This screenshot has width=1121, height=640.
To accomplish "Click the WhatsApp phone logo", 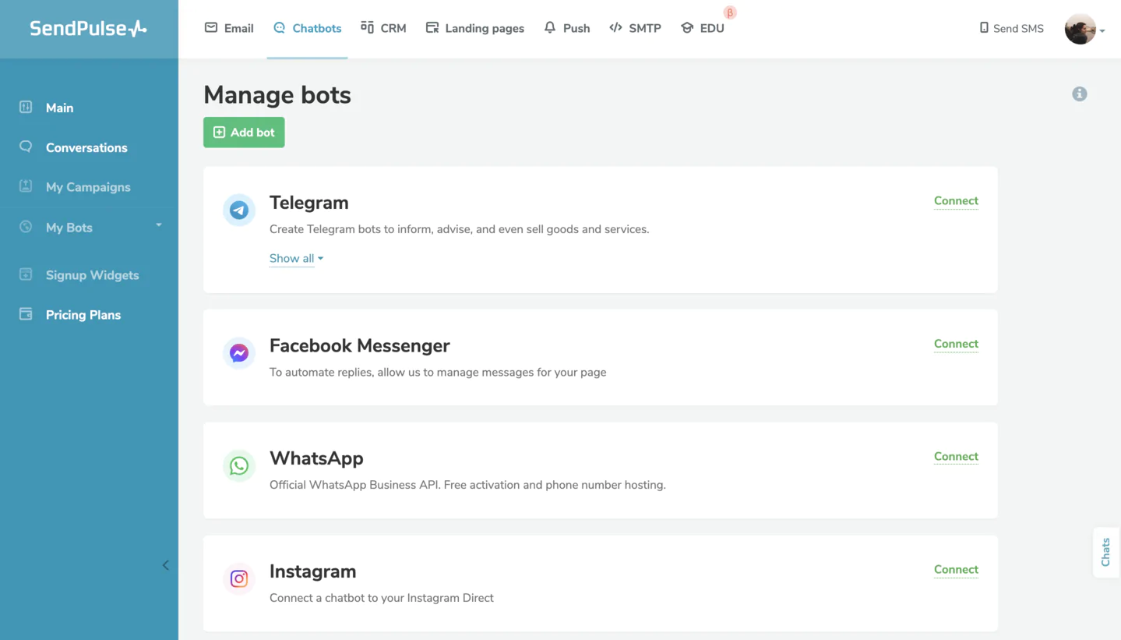I will click(x=239, y=466).
